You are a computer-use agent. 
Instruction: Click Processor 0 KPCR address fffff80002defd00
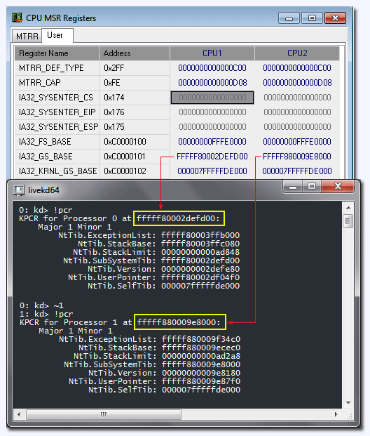point(179,218)
